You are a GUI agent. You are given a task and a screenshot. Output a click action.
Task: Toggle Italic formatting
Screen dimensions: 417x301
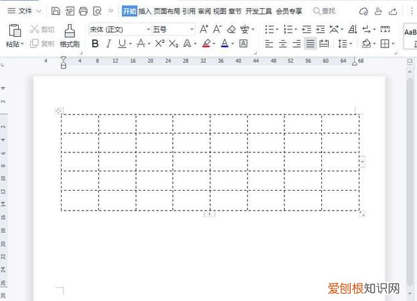click(108, 43)
